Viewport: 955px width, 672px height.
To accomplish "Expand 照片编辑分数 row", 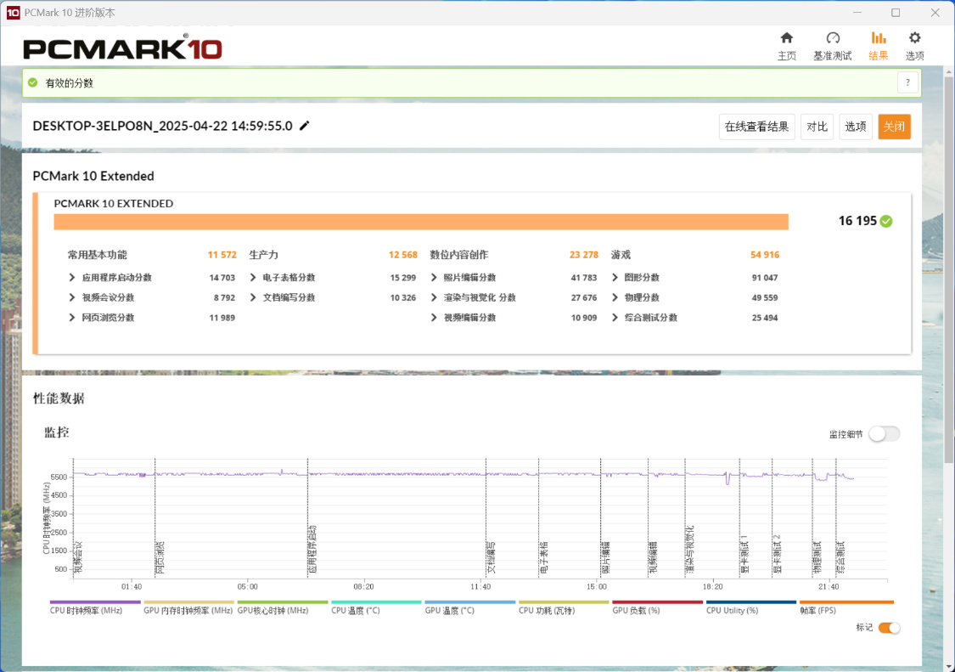I will point(434,278).
